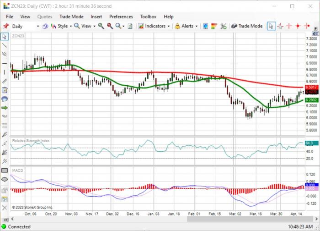Click the Style toolbar button

[61, 26]
